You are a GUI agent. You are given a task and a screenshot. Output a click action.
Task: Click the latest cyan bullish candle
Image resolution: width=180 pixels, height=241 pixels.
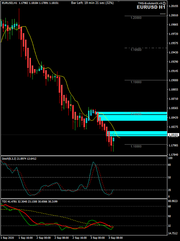(x=114, y=140)
